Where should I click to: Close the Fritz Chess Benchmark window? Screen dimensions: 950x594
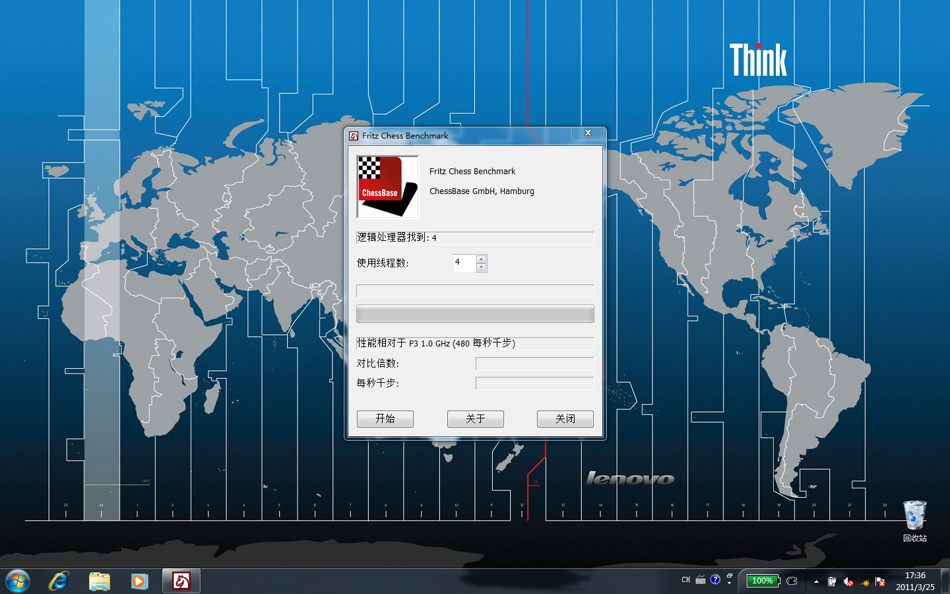coord(588,133)
